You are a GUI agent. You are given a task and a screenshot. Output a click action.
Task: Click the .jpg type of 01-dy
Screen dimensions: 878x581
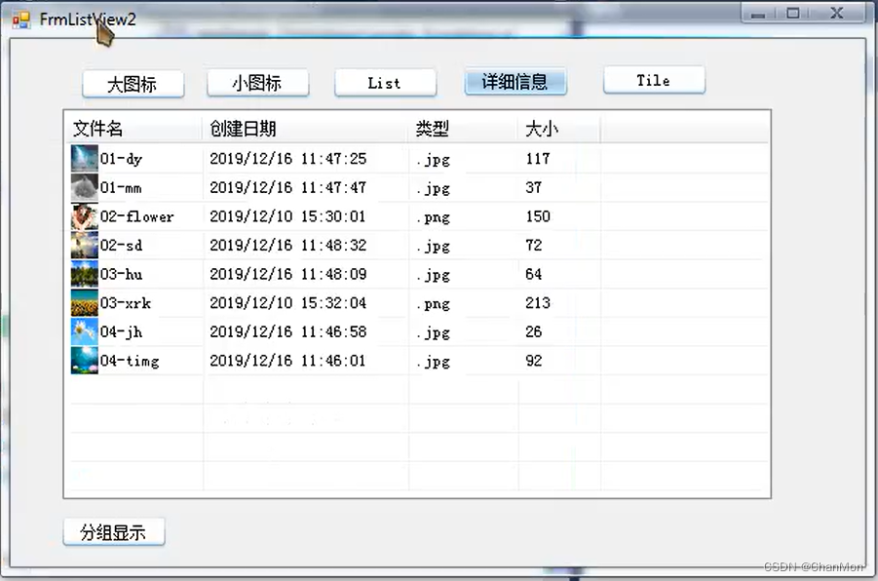(434, 160)
